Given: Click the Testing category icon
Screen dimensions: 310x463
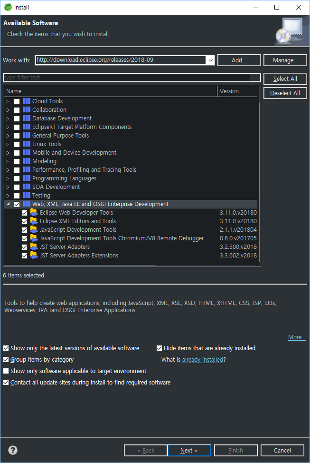Looking at the screenshot, I should pyautogui.click(x=27, y=195).
